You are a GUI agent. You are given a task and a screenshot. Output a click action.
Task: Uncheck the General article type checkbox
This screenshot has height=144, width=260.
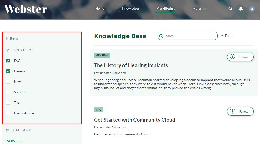tap(8, 71)
